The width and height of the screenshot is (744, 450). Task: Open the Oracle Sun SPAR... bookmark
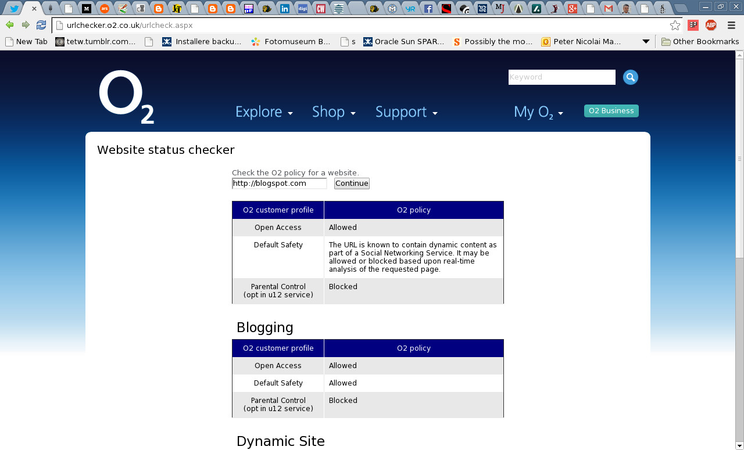click(404, 42)
